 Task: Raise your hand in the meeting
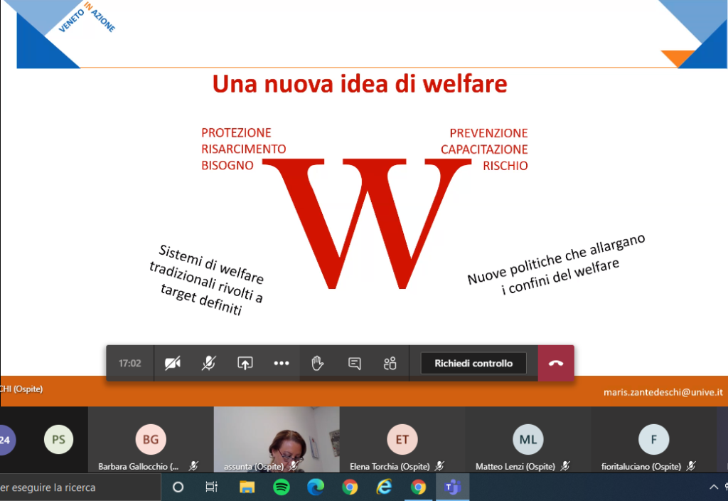point(318,363)
